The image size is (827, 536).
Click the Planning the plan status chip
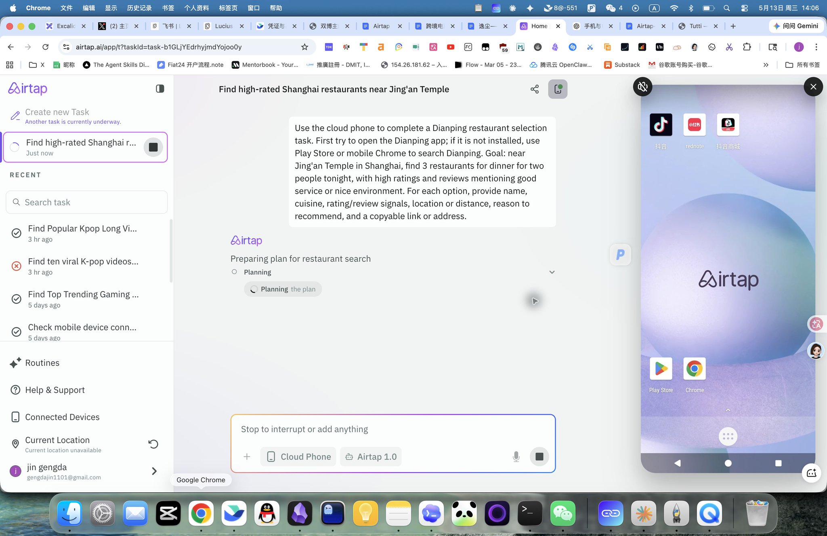point(283,289)
